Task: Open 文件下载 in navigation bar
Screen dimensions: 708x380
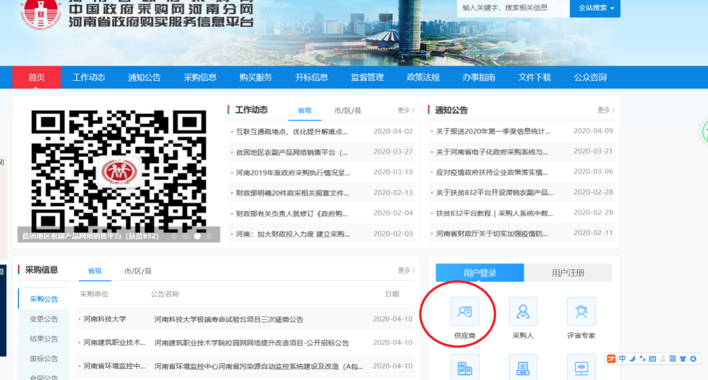Action: (x=535, y=78)
